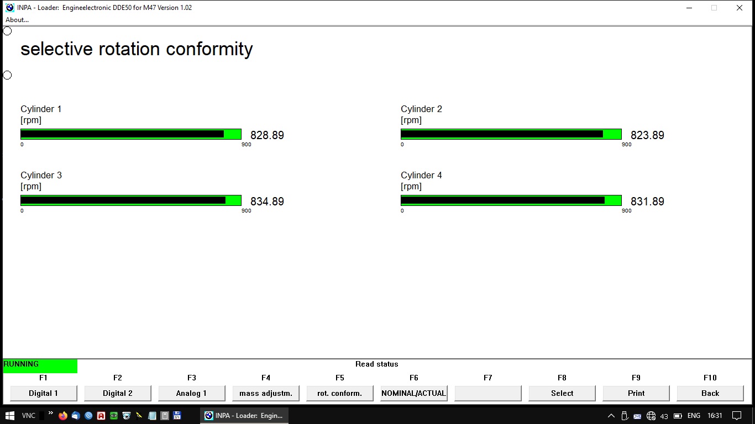Show mass adjustm. values
The height and width of the screenshot is (424, 755).
[266, 393]
